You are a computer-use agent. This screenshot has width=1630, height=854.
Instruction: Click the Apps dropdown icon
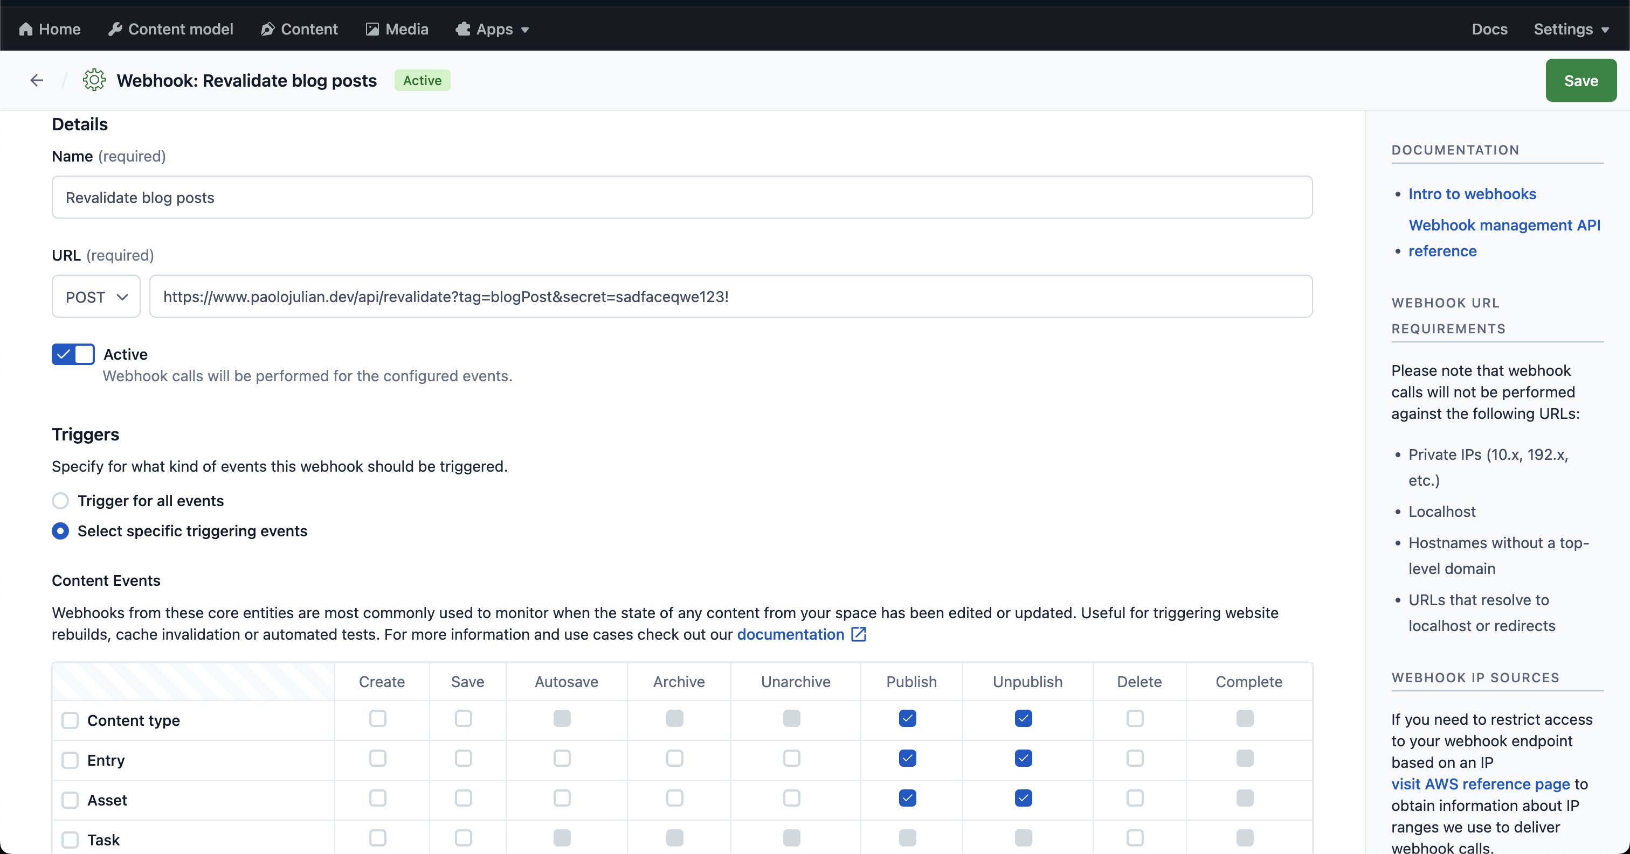click(x=526, y=29)
